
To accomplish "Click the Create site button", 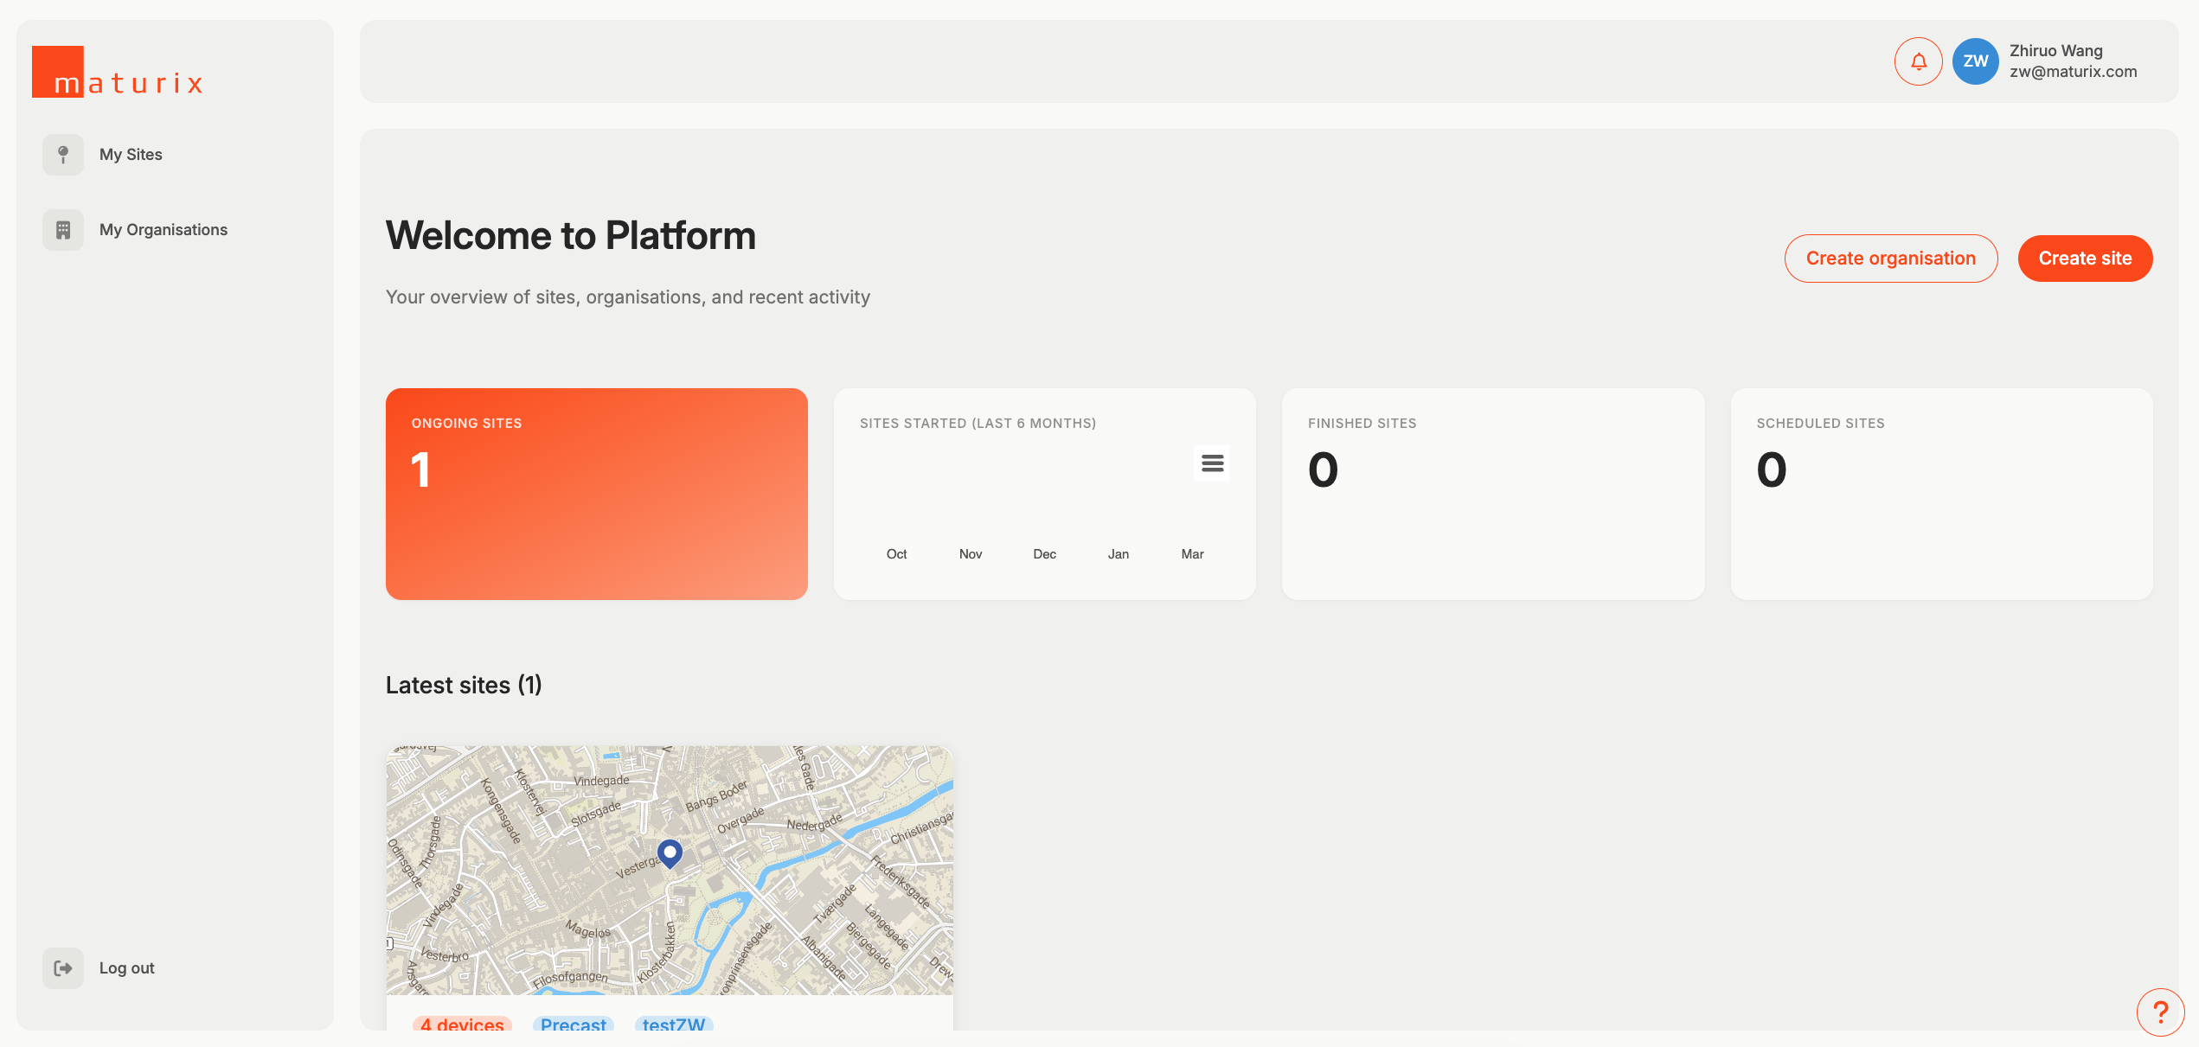I will [2085, 258].
